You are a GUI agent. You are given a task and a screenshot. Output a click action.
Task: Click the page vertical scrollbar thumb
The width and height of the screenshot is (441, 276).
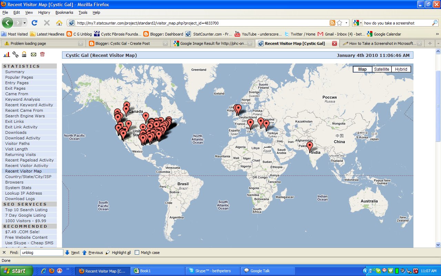(x=438, y=106)
